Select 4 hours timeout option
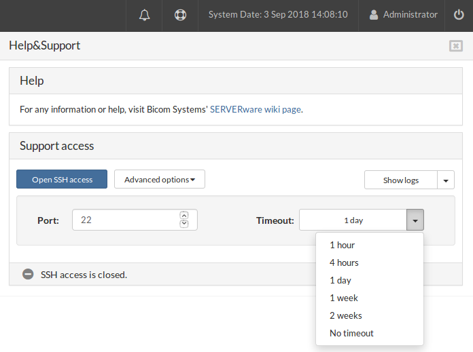Screen dimensions: 473x352 coord(344,262)
